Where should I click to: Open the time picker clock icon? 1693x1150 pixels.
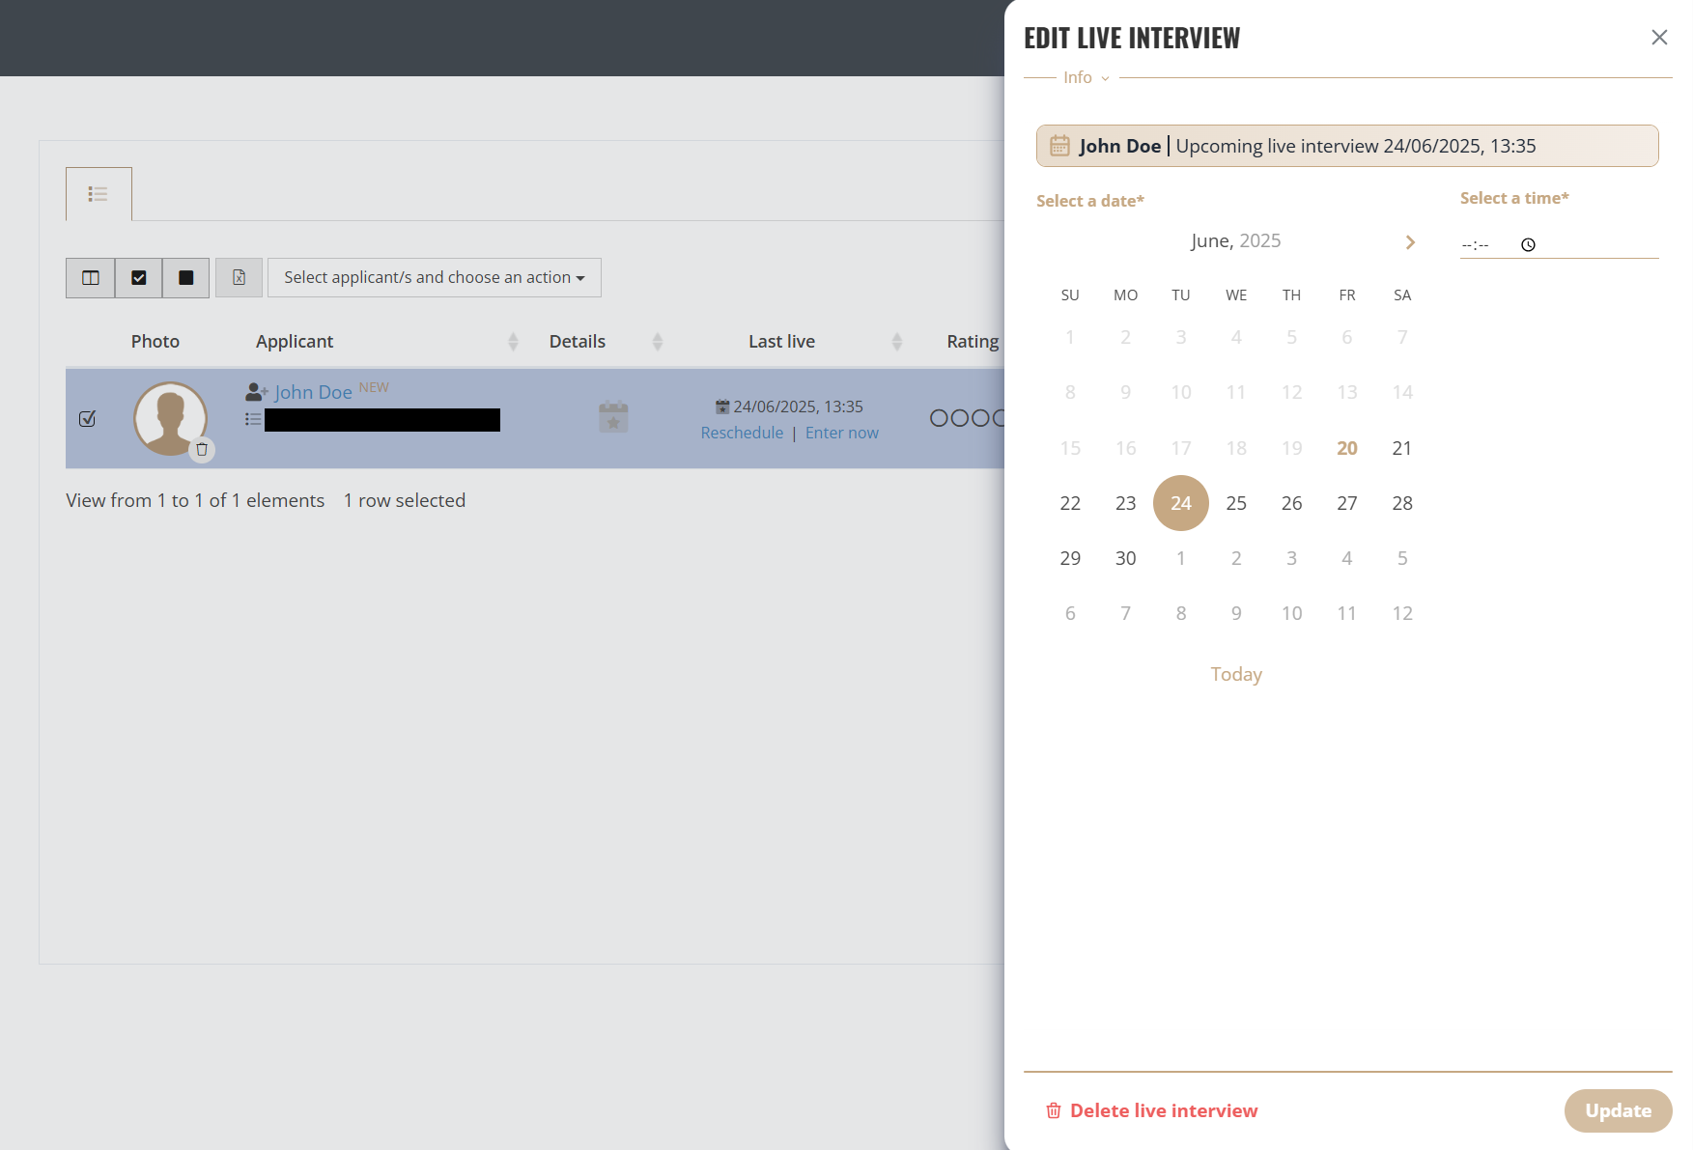pos(1528,245)
